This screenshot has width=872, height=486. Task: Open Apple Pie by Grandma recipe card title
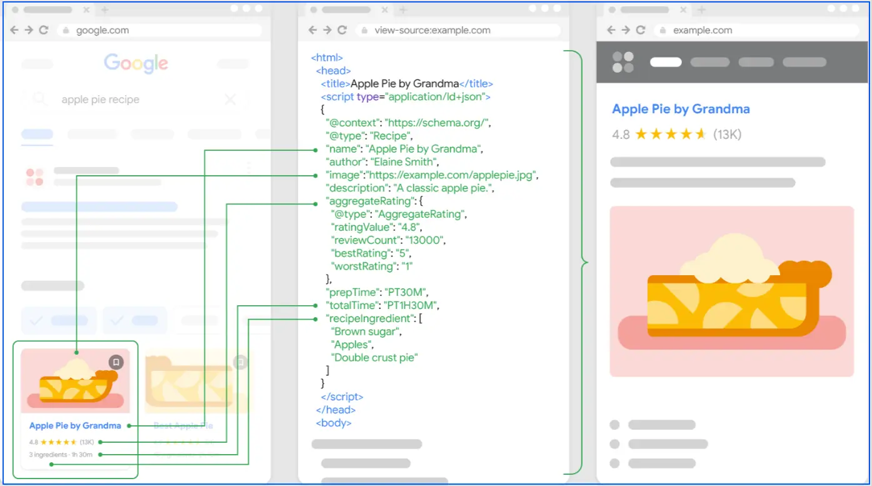tap(75, 425)
